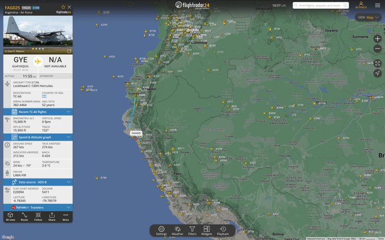Click the Flightradar24 logo
This screenshot has height=240, width=385.
(192, 5)
